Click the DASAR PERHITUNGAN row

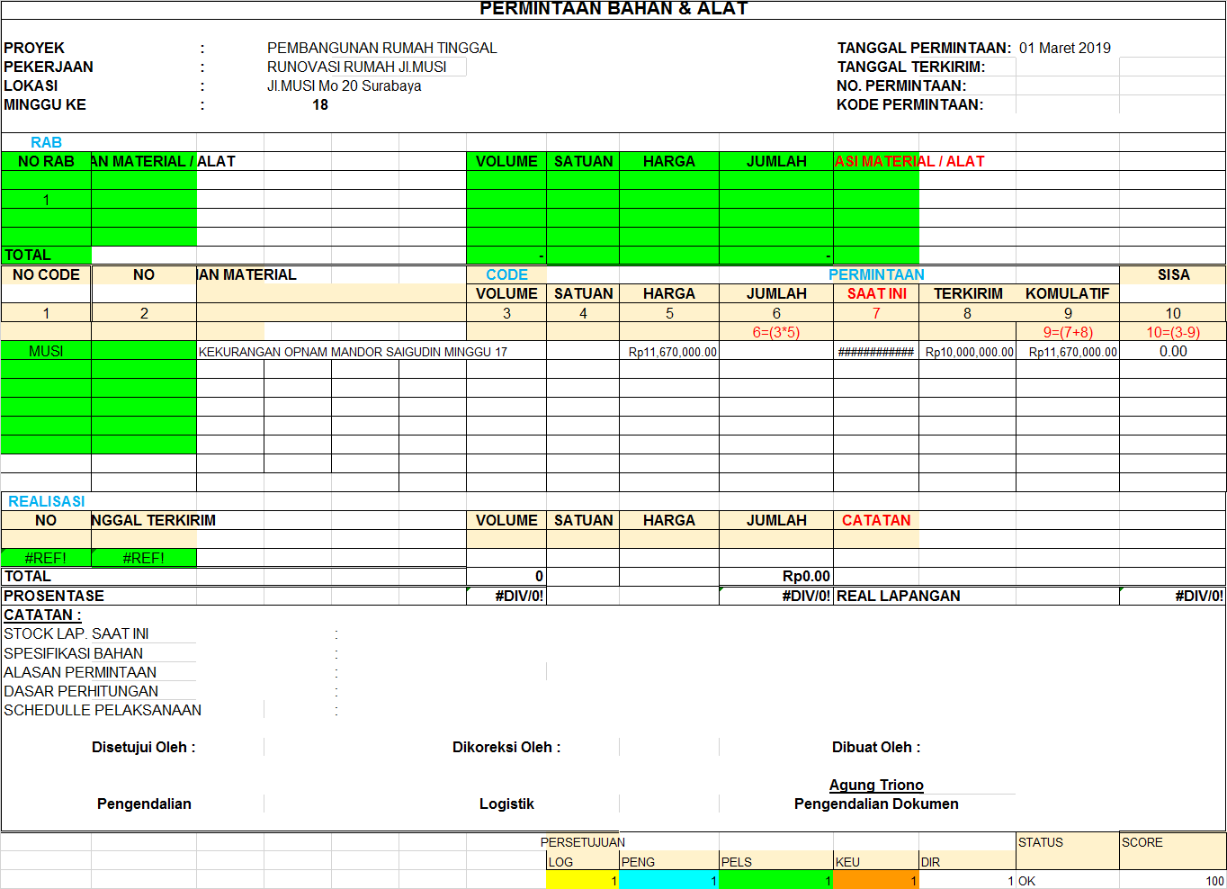[81, 691]
